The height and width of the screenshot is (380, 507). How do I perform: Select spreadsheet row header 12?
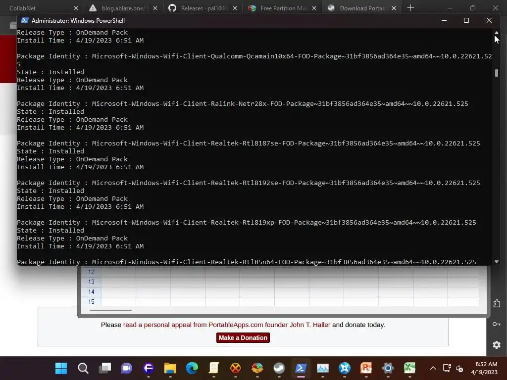click(91, 272)
